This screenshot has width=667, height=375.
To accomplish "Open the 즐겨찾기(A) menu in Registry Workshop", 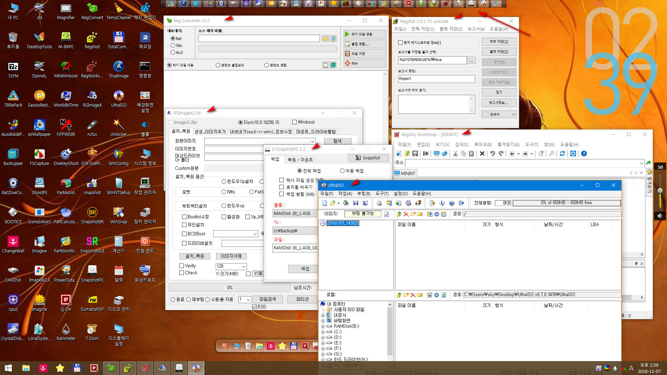I will (x=508, y=145).
